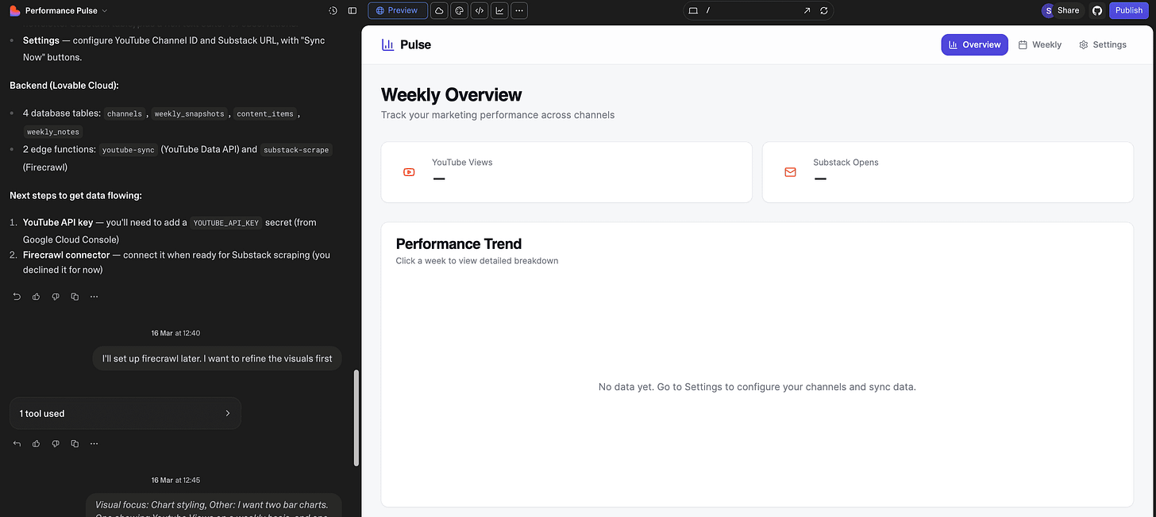
Task: Click the revert arrow below 1 tool used
Action: [x=17, y=443]
